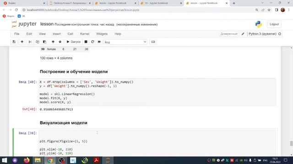
Task: Open the Edit menu
Action: click(x=29, y=34)
